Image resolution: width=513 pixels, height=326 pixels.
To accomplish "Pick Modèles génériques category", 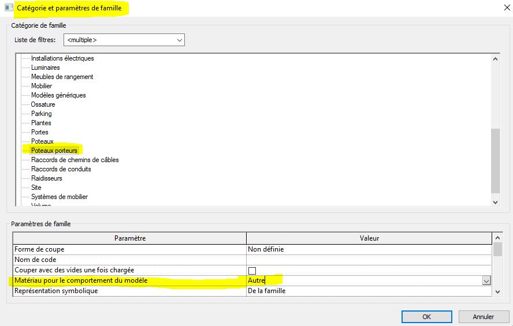I will pos(58,95).
